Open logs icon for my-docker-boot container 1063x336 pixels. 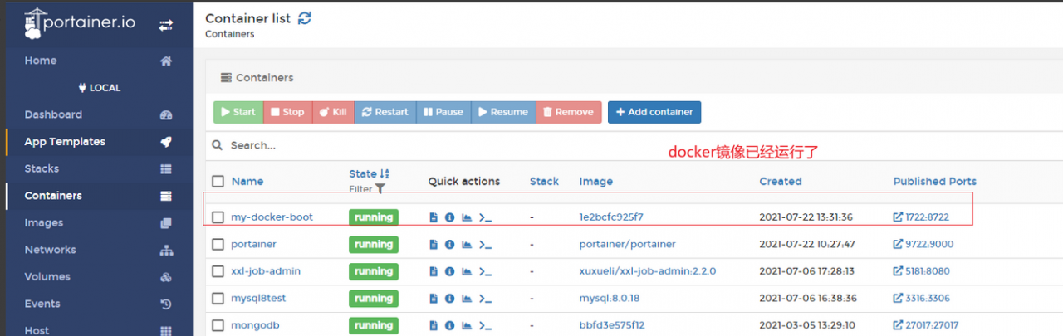[434, 217]
